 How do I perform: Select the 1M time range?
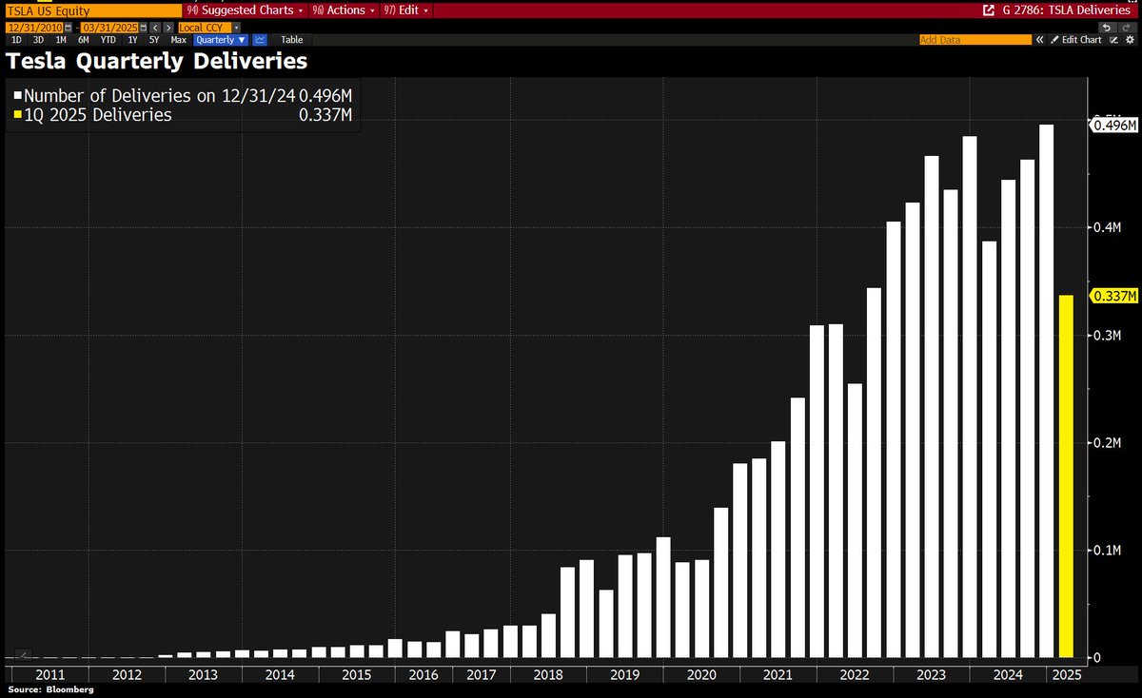pos(61,40)
